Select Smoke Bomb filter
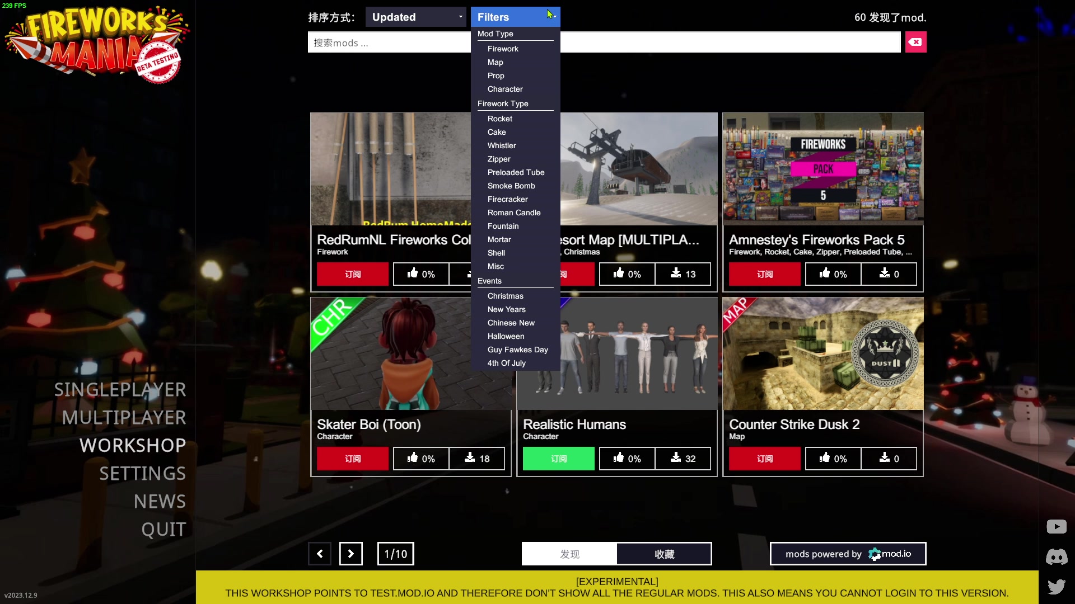Viewport: 1075px width, 604px height. (x=511, y=186)
